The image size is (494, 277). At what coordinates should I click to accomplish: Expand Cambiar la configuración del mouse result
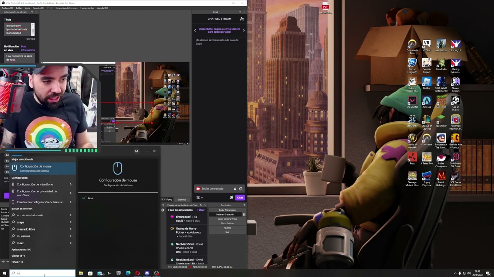(70, 202)
